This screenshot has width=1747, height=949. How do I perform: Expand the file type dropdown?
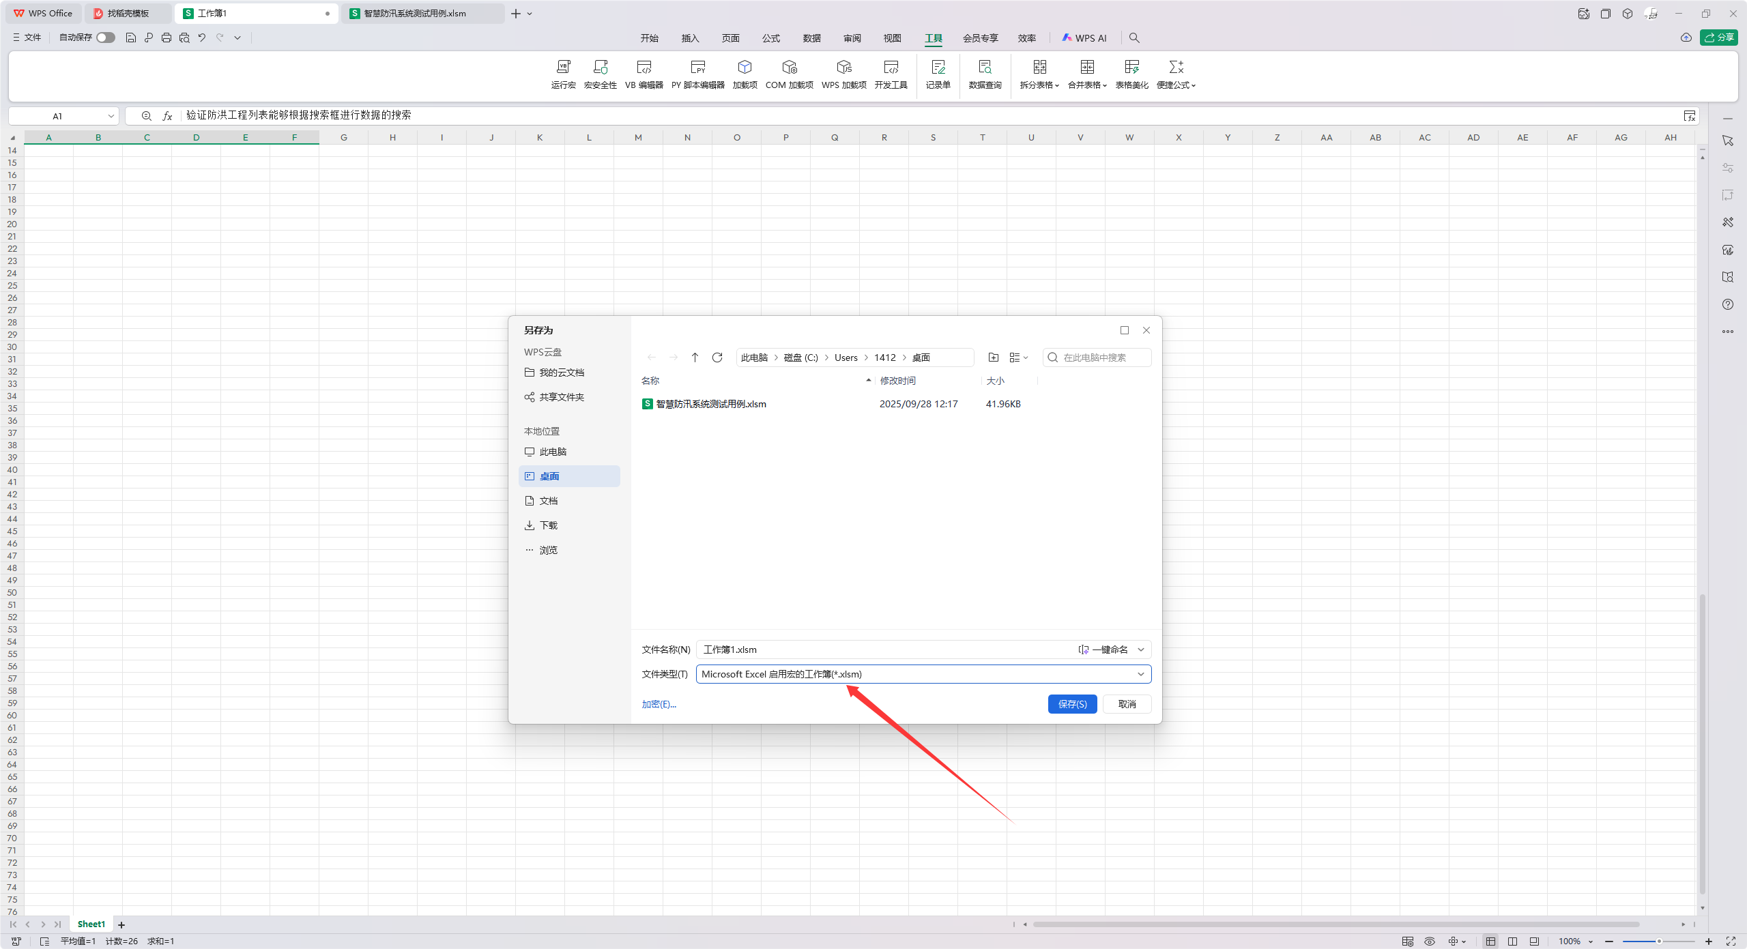[x=1140, y=674]
